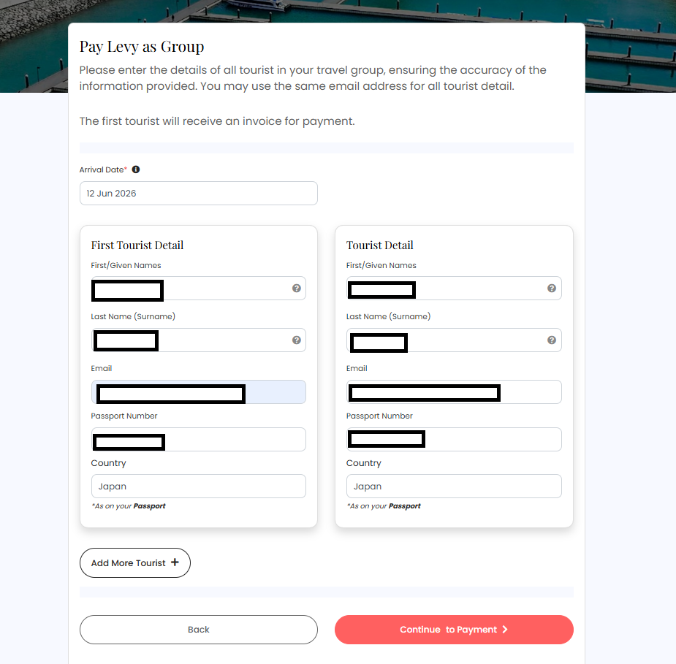Screen dimensions: 676x664
Task: Select first tourist's First/Given Names field
Action: point(199,289)
